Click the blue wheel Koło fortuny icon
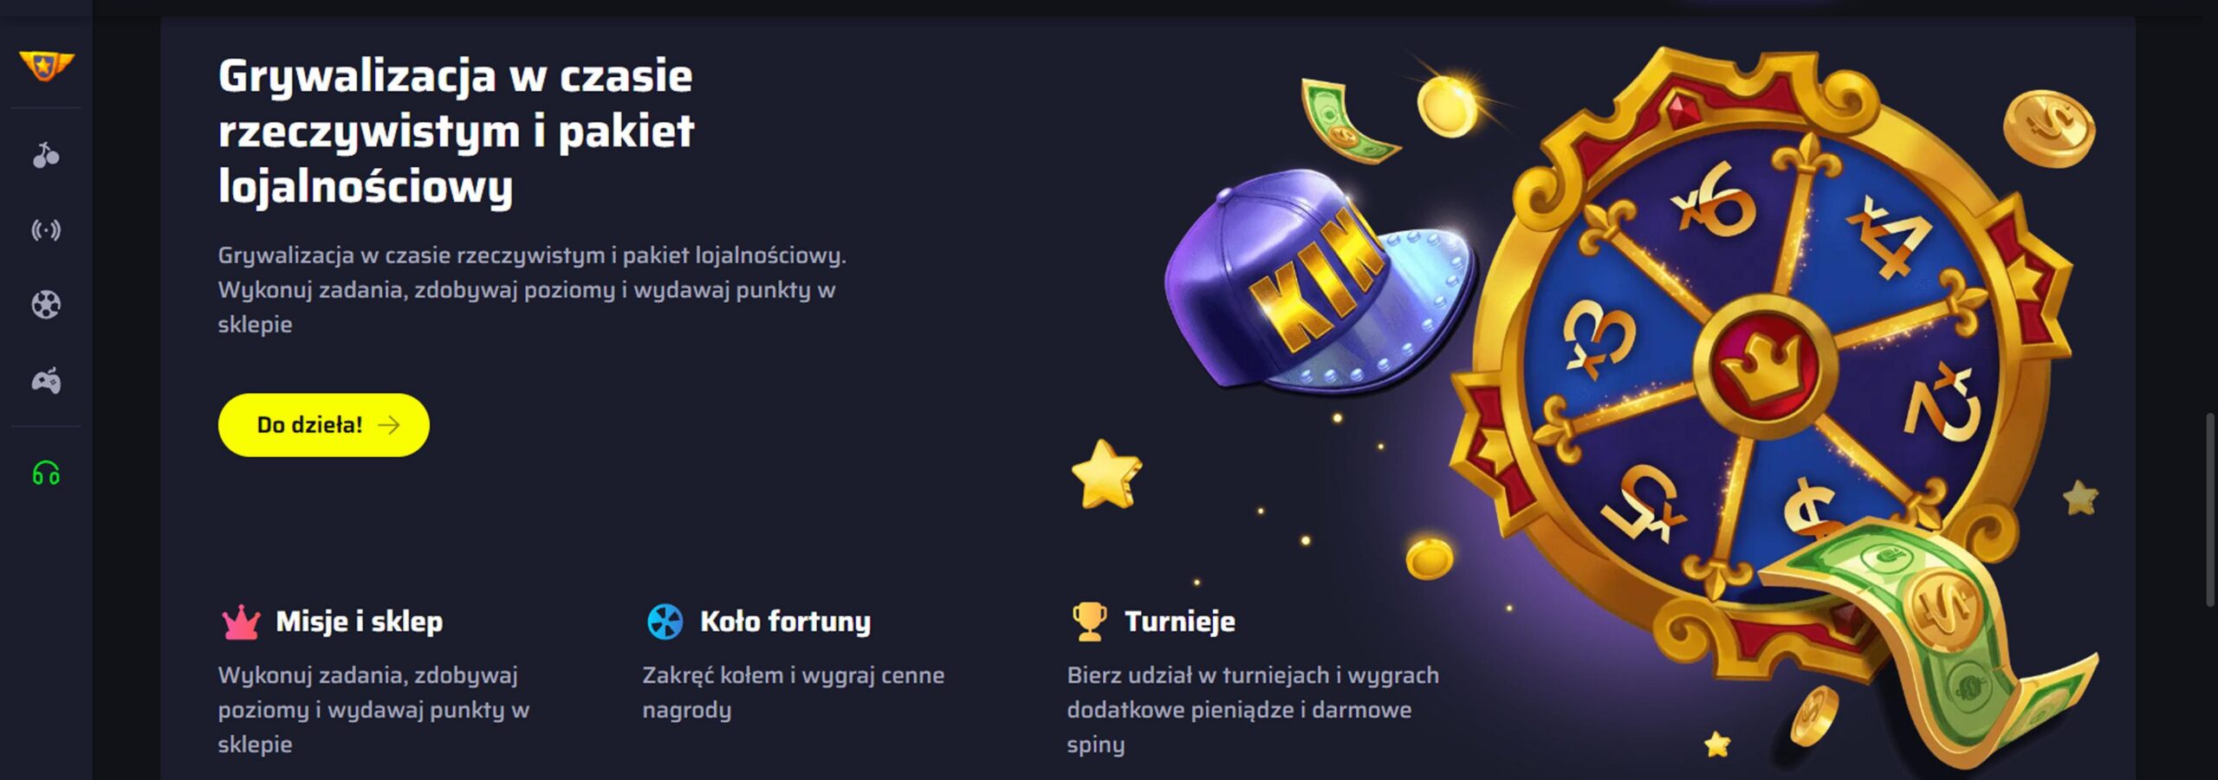The width and height of the screenshot is (2218, 780). (665, 622)
